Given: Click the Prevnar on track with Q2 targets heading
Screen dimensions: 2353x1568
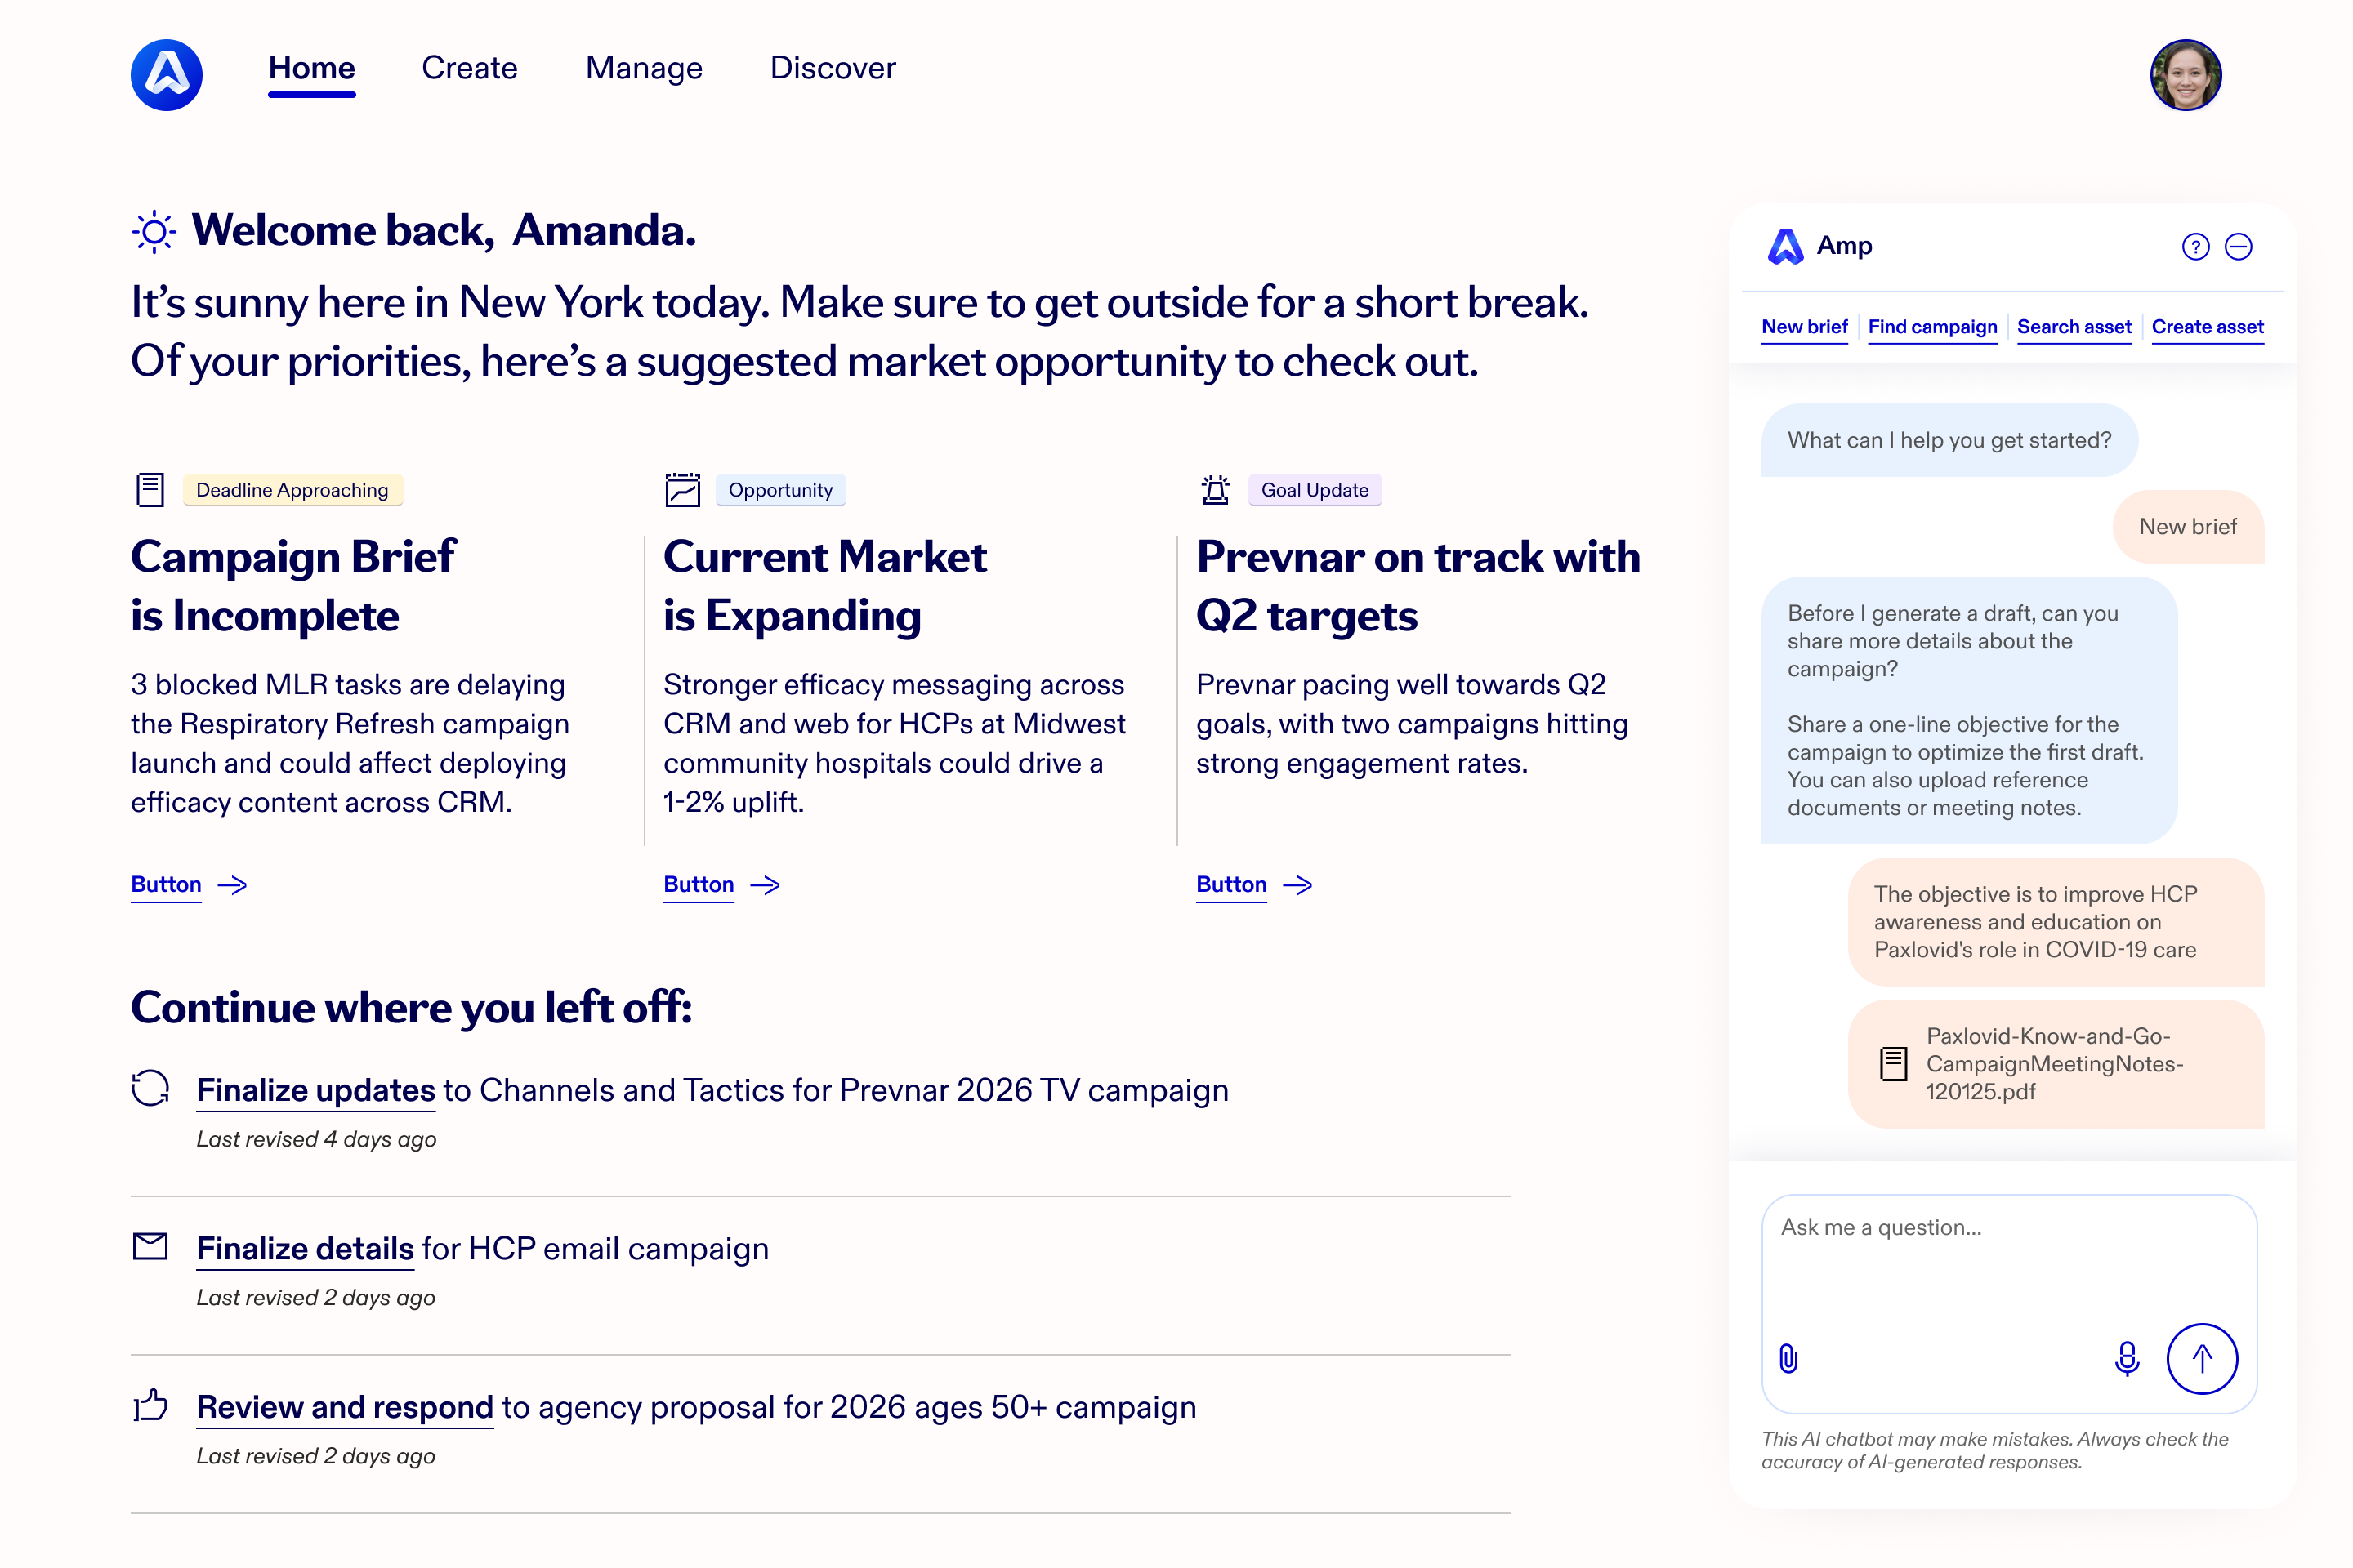Looking at the screenshot, I should point(1418,586).
